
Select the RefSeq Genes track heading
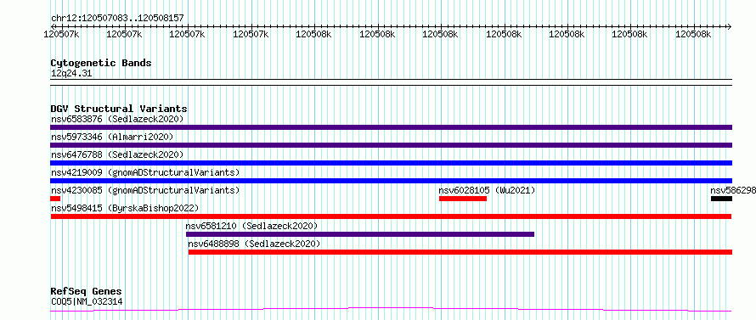pyautogui.click(x=87, y=292)
